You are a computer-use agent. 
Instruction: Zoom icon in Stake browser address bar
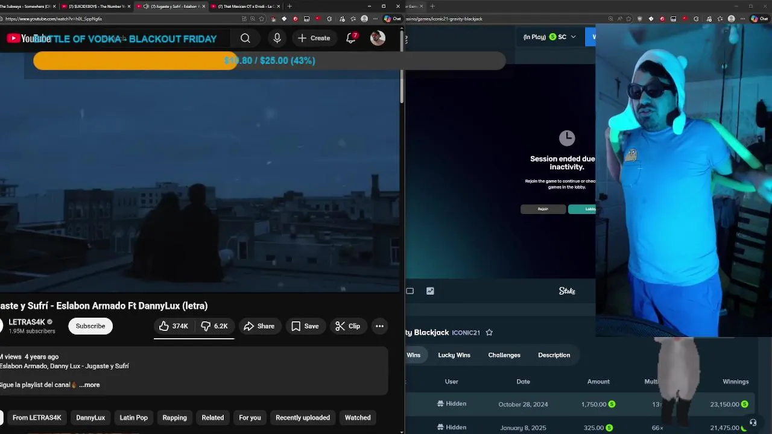tap(609, 19)
